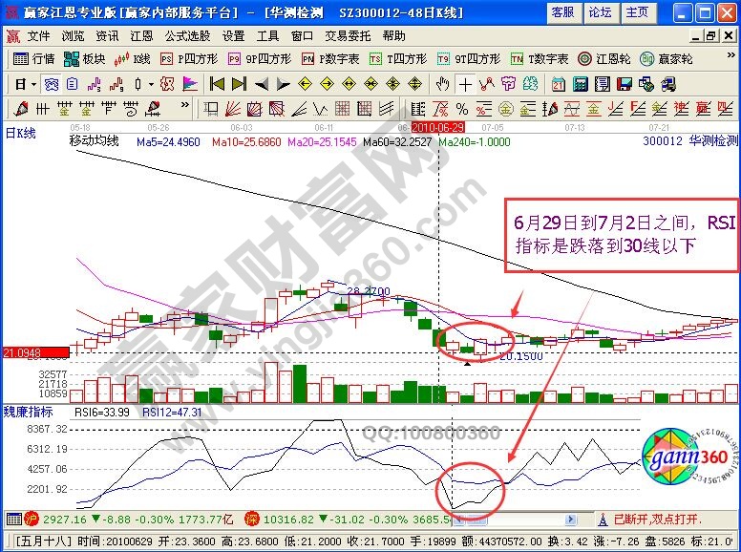Click the 论坛 forum button

coord(600,12)
